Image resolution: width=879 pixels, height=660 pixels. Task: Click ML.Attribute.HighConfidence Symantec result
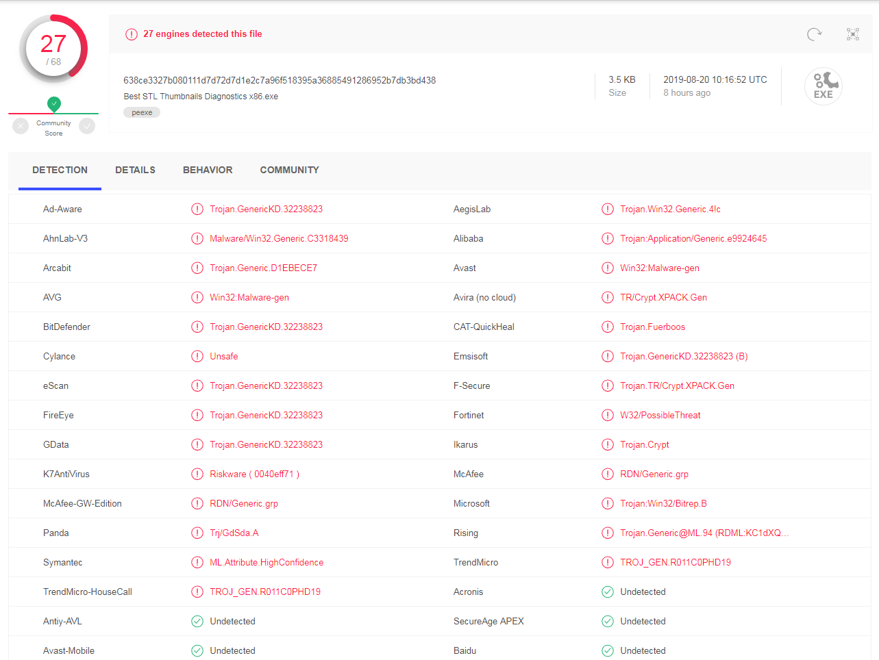(267, 563)
